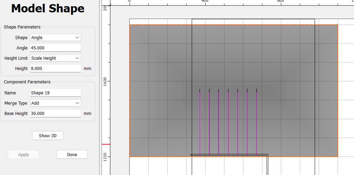Click the Show 3D button
The width and height of the screenshot is (354, 175).
(x=48, y=136)
